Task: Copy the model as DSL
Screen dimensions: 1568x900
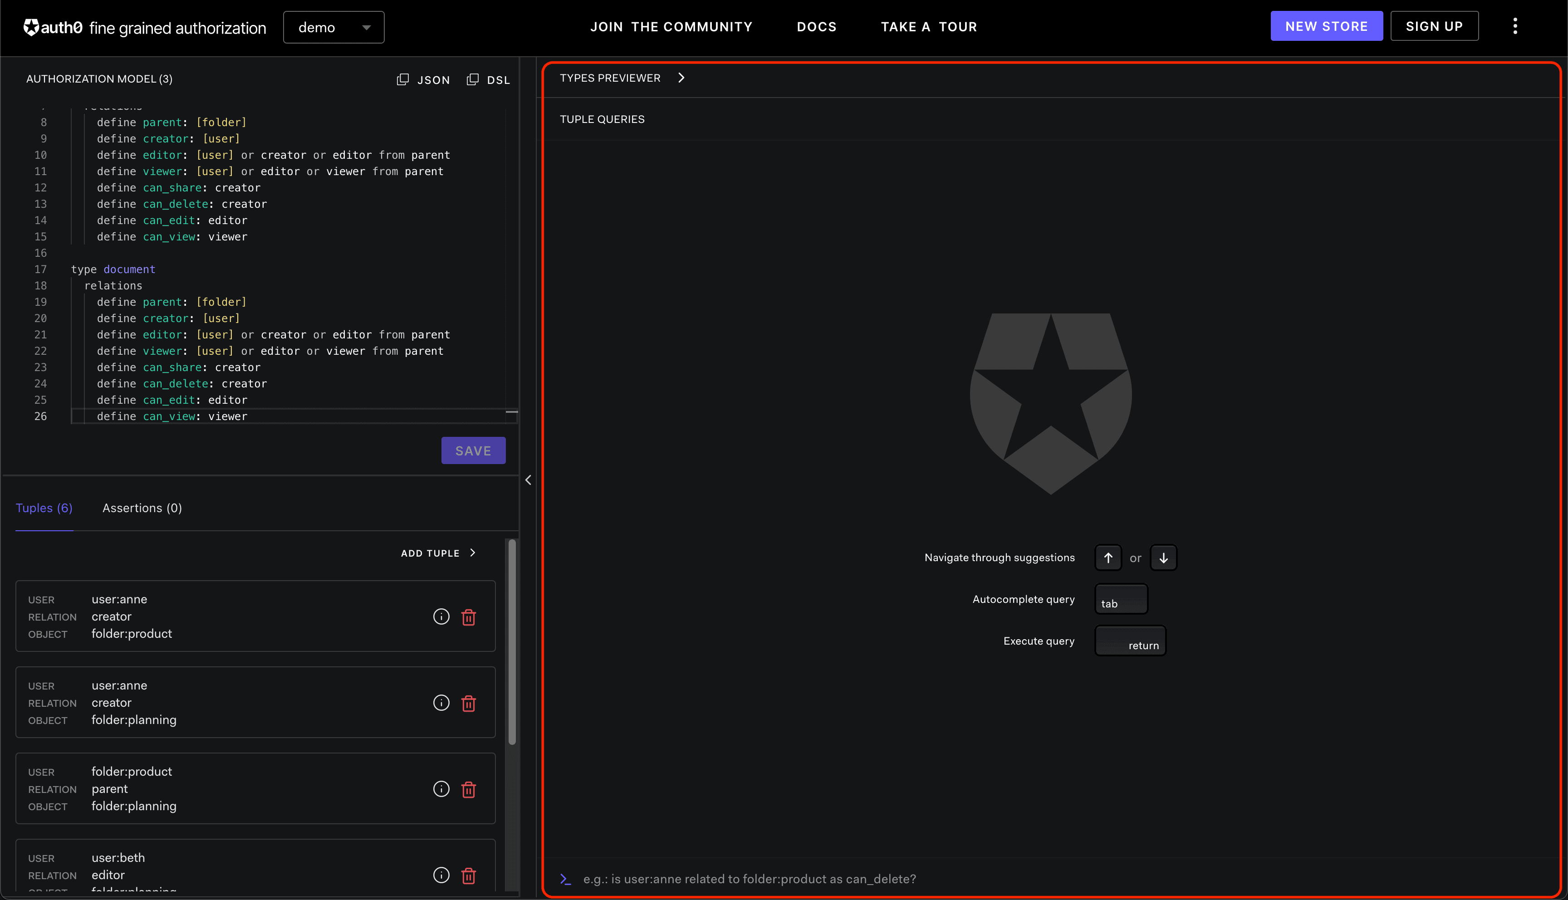Action: [x=488, y=80]
